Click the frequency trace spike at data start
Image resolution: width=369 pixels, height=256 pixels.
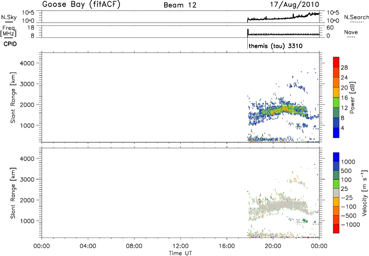click(248, 32)
